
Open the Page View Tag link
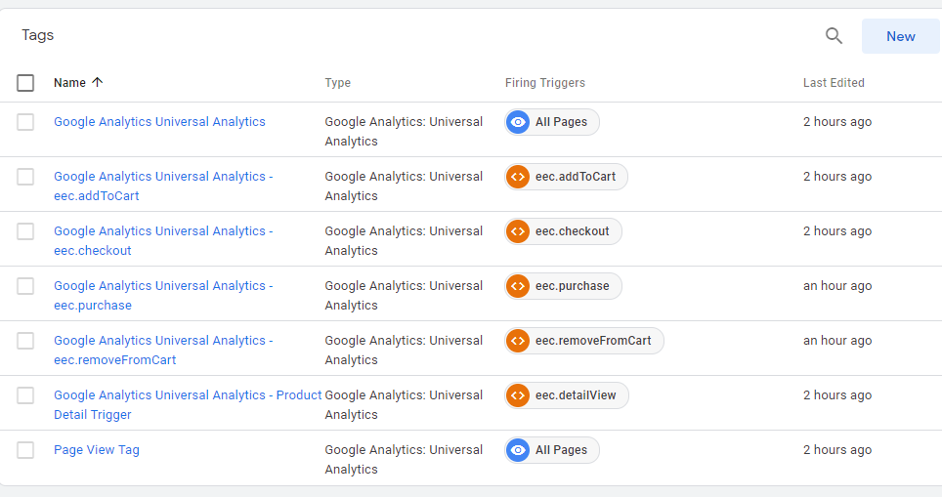coord(97,449)
